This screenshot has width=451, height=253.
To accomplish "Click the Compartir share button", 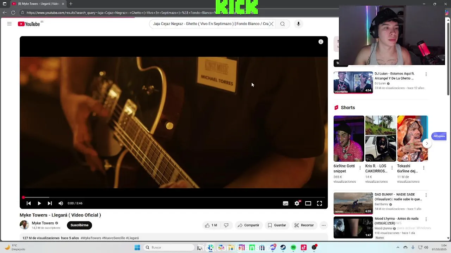I will click(248, 225).
